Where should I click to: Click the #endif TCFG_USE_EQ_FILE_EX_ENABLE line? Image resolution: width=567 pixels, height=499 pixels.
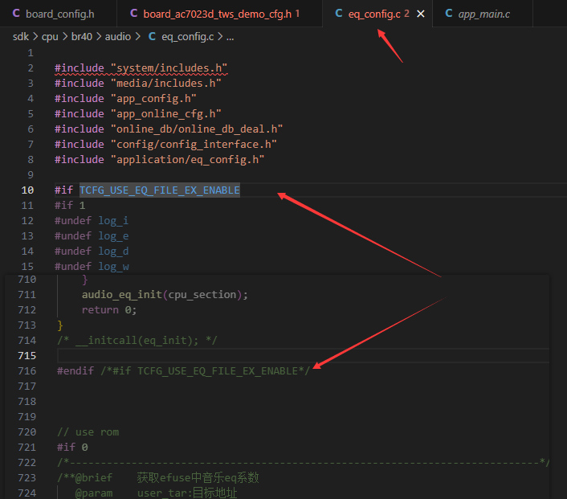pyautogui.click(x=184, y=371)
